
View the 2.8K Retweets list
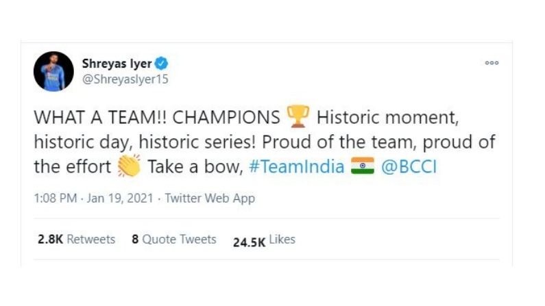[x=77, y=240]
